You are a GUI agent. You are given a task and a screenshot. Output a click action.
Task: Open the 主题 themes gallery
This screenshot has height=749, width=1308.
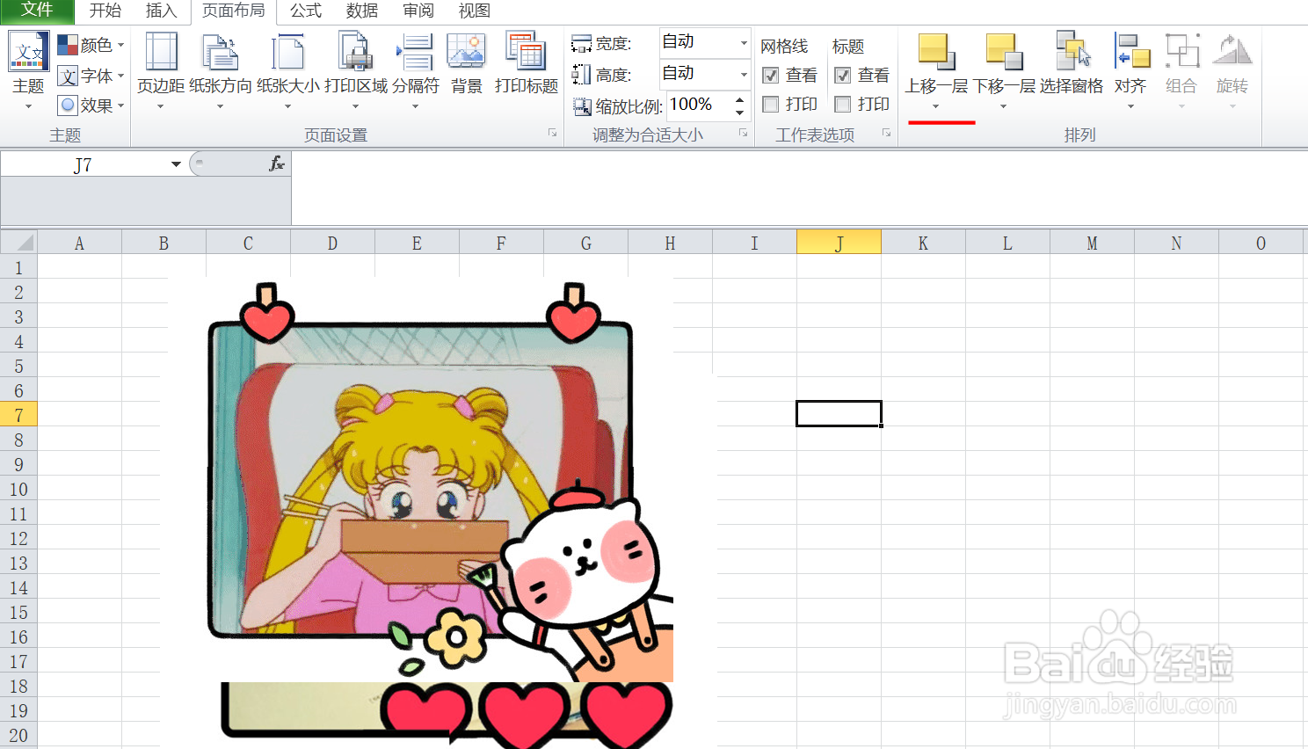click(28, 70)
